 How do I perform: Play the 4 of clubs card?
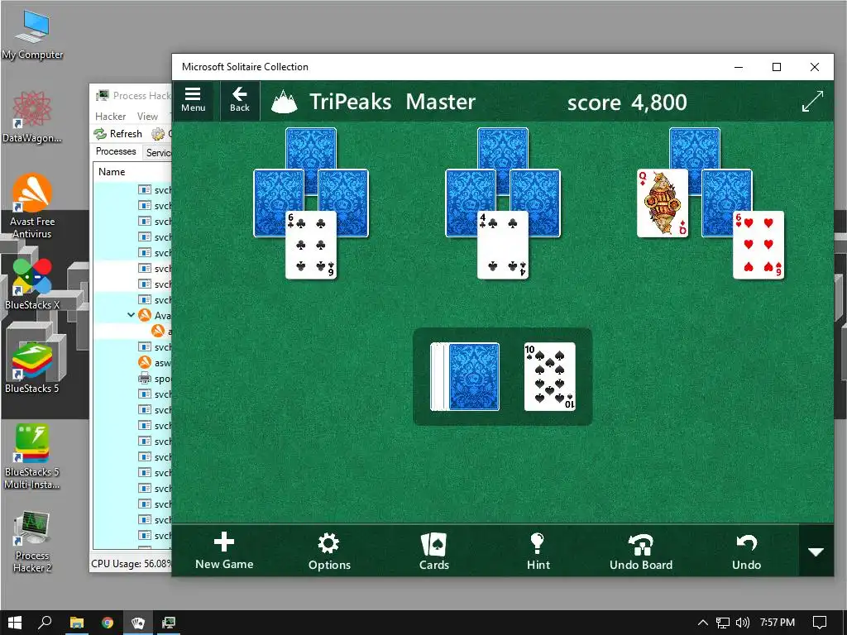click(x=503, y=245)
